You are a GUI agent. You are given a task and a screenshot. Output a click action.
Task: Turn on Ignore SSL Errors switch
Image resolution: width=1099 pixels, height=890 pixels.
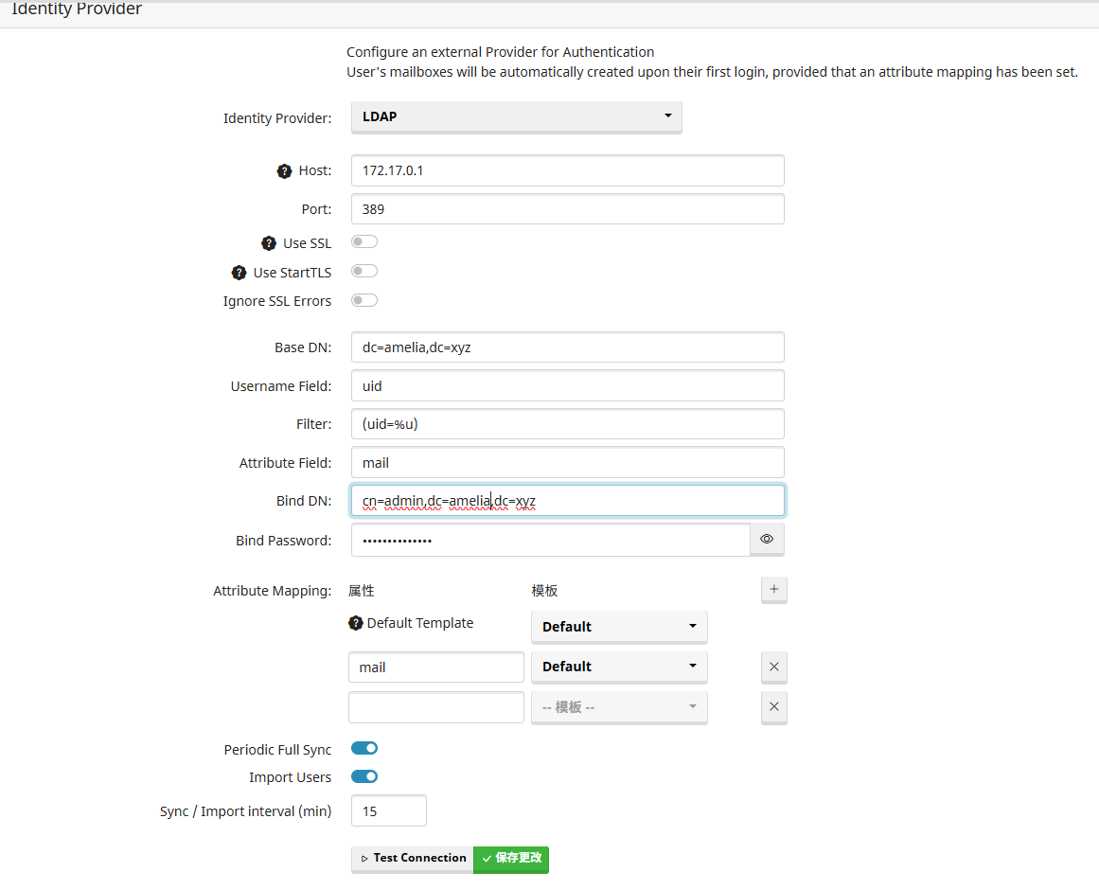[x=364, y=300]
